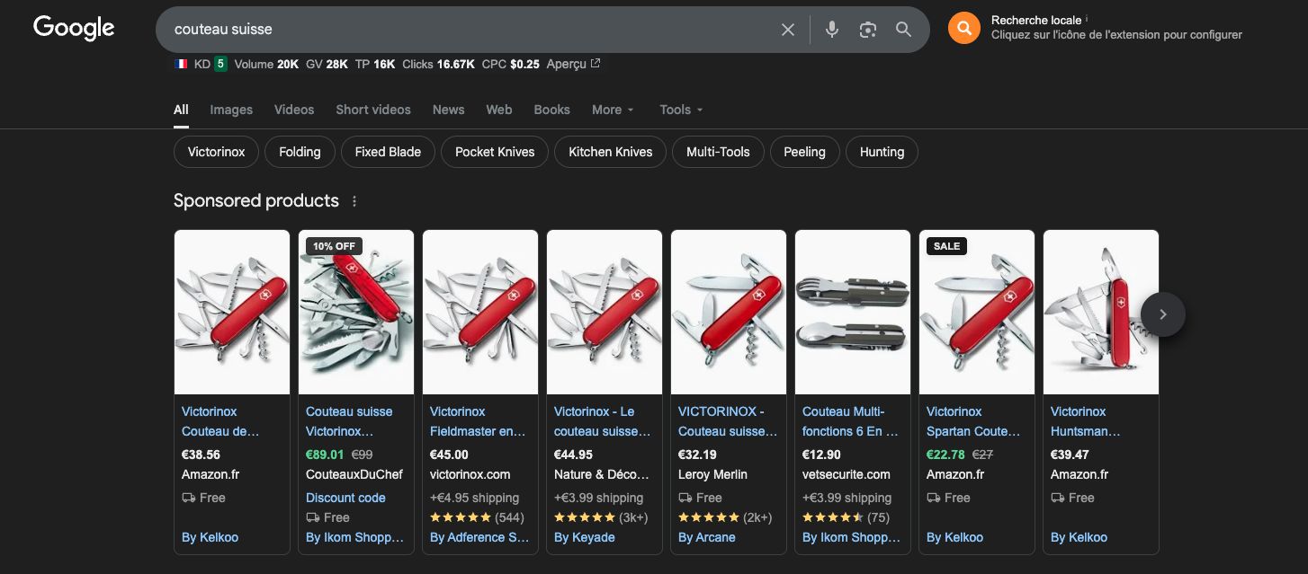Image resolution: width=1308 pixels, height=574 pixels.
Task: Click the By Arcane link
Action: tap(707, 537)
